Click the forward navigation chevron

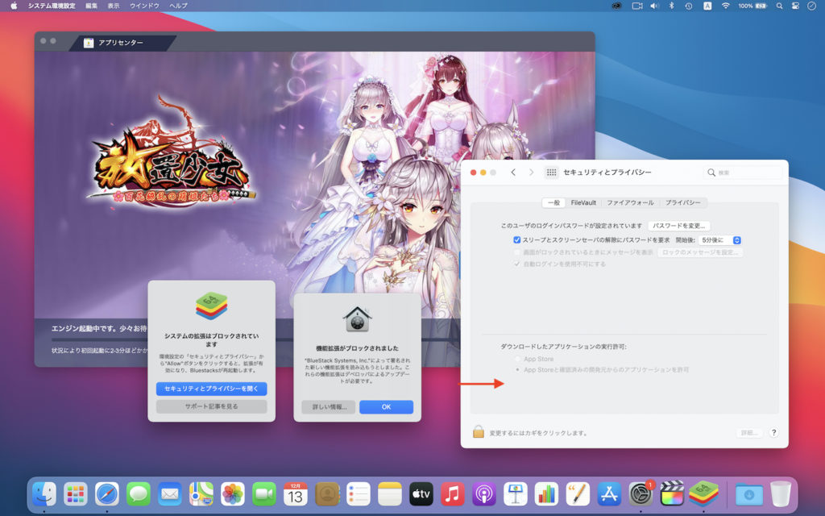(530, 172)
